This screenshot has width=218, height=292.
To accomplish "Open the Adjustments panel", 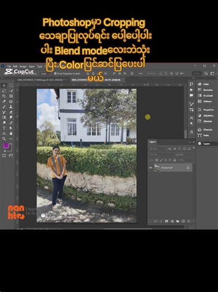I will (206, 116).
